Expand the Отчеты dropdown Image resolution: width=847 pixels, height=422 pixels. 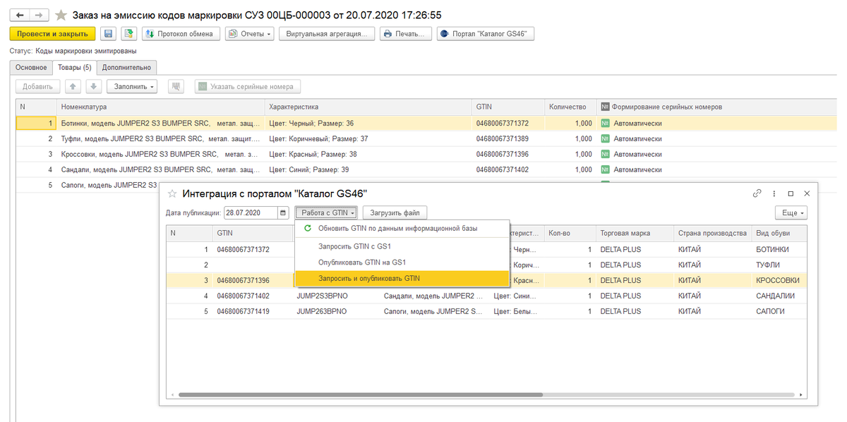[250, 34]
